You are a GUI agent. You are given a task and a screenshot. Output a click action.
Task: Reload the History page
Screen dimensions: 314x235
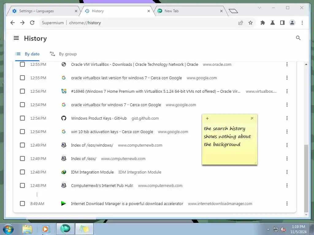(x=32, y=23)
